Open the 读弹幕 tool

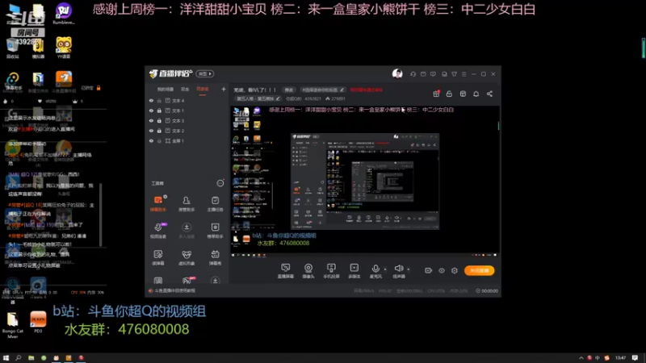pyautogui.click(x=158, y=257)
